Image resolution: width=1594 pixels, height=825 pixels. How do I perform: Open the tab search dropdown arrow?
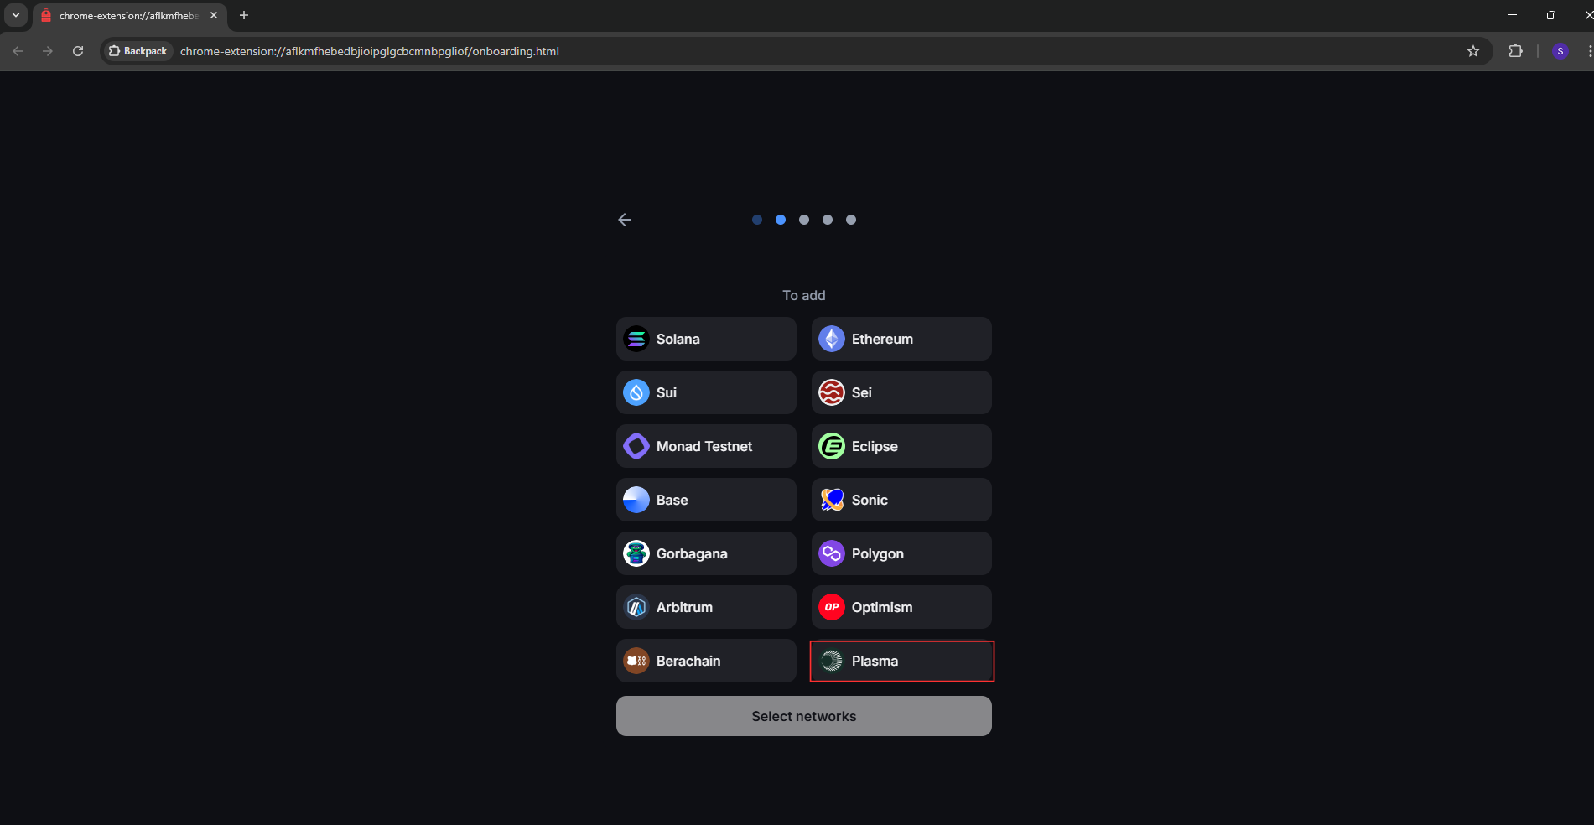click(16, 15)
